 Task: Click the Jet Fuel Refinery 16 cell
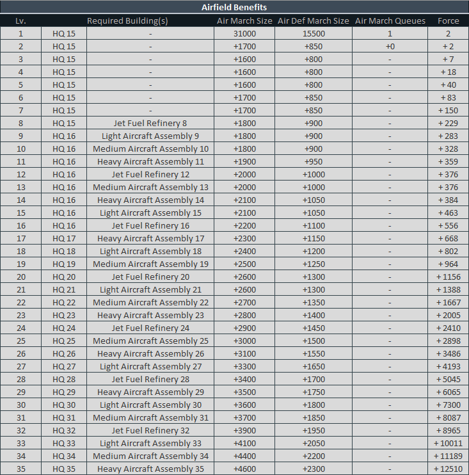pos(150,225)
